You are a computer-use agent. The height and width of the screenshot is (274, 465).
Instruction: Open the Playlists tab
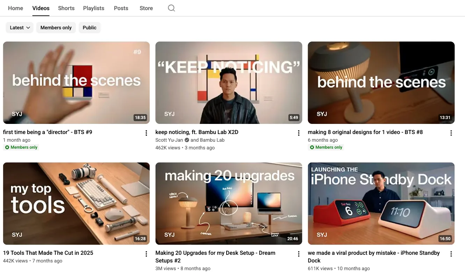94,8
